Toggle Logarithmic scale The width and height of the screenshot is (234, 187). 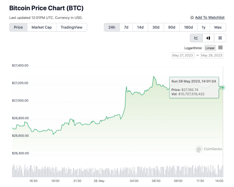coord(193,48)
